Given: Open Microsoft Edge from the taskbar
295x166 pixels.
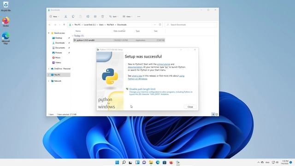Looking at the screenshot, I should click(x=158, y=162).
